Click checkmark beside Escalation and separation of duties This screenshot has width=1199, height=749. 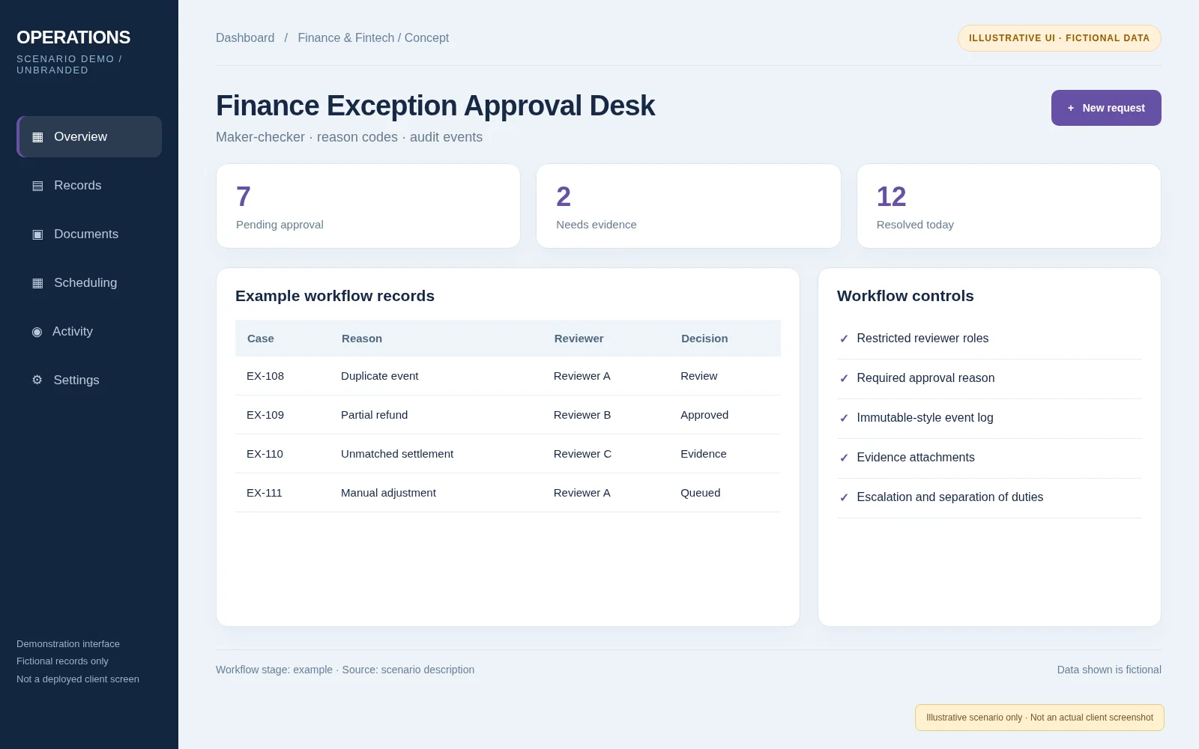tap(844, 497)
